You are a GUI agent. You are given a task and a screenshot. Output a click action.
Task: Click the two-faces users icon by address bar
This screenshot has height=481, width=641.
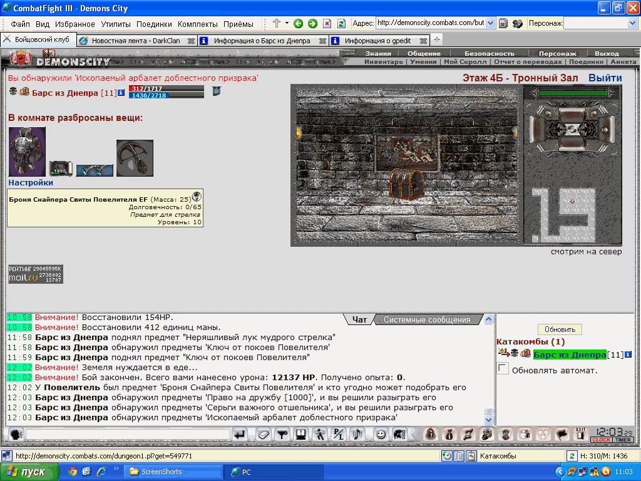point(518,24)
